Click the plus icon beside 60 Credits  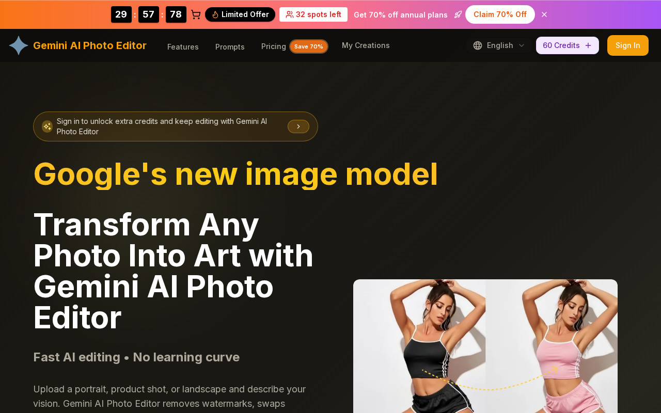click(588, 45)
